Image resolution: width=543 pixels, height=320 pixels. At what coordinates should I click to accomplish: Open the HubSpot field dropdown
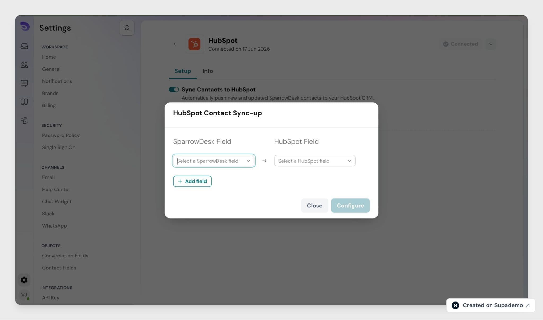(x=315, y=161)
